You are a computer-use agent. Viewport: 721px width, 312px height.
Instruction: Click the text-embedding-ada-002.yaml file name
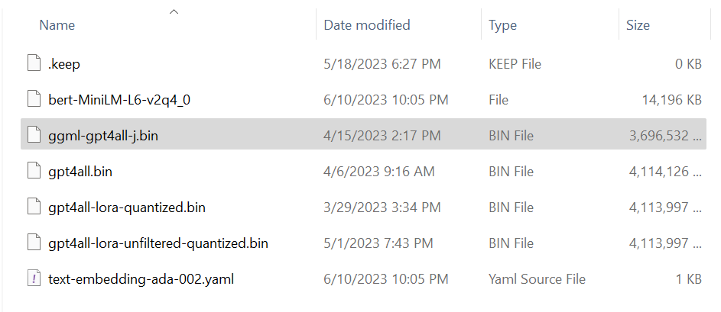pyautogui.click(x=141, y=279)
